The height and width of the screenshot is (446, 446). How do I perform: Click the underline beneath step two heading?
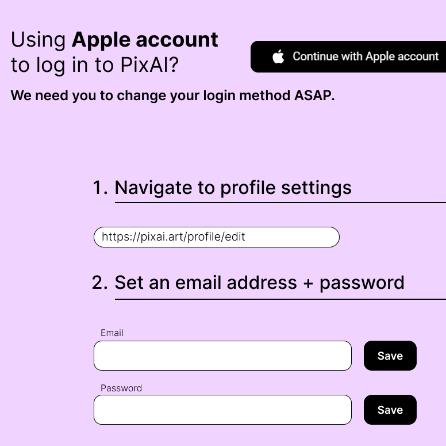point(280,299)
